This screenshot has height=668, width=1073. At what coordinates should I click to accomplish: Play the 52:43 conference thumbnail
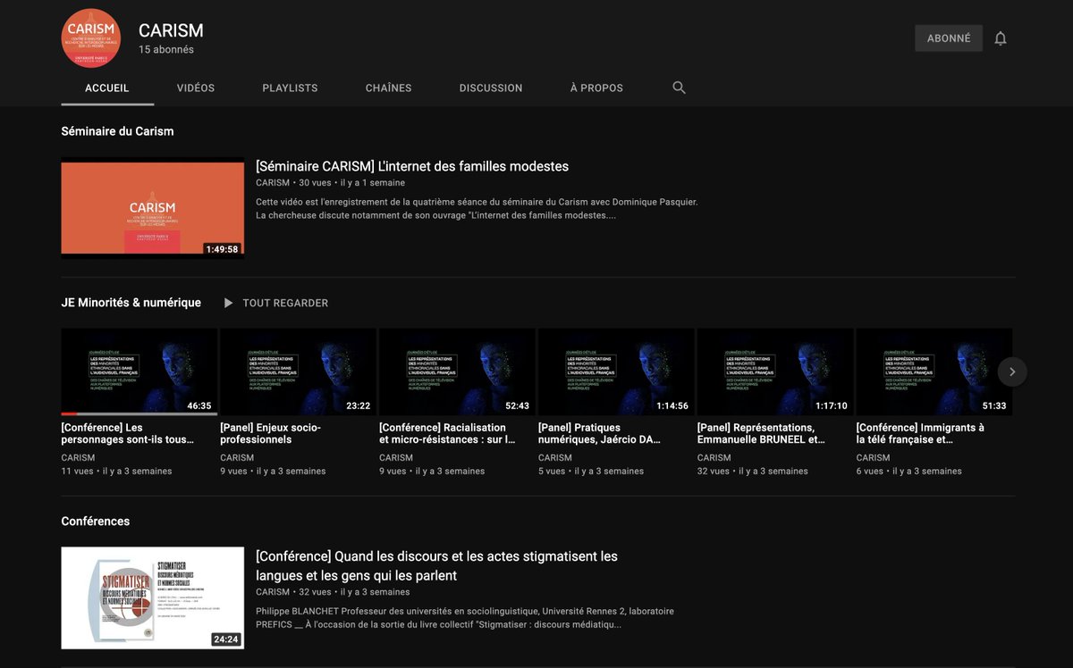tap(457, 372)
